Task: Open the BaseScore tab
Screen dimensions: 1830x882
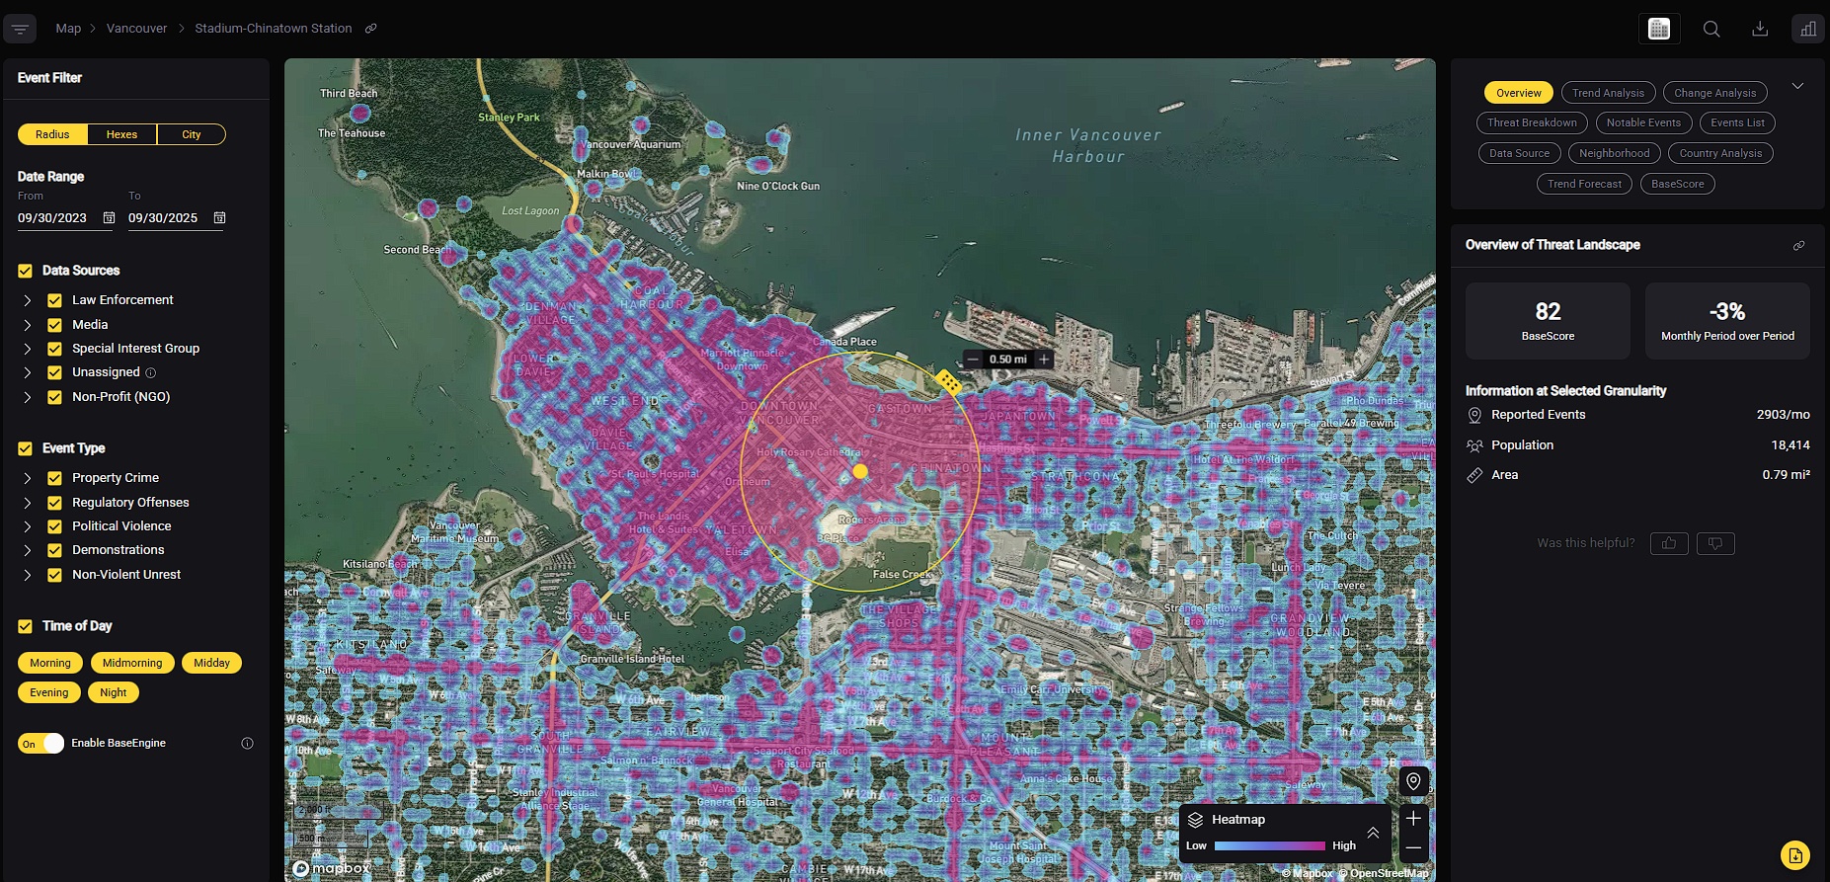Action: (1678, 184)
